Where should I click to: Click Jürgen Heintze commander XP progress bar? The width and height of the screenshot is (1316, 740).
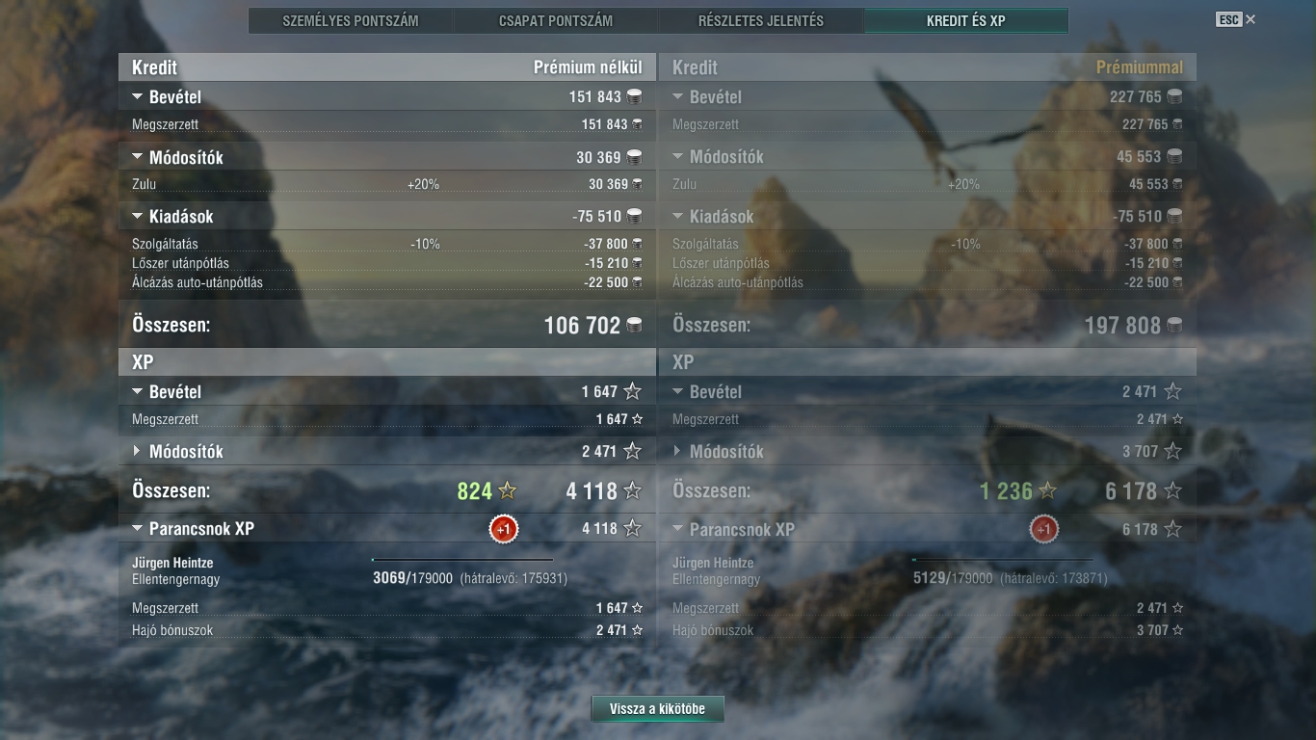[462, 559]
